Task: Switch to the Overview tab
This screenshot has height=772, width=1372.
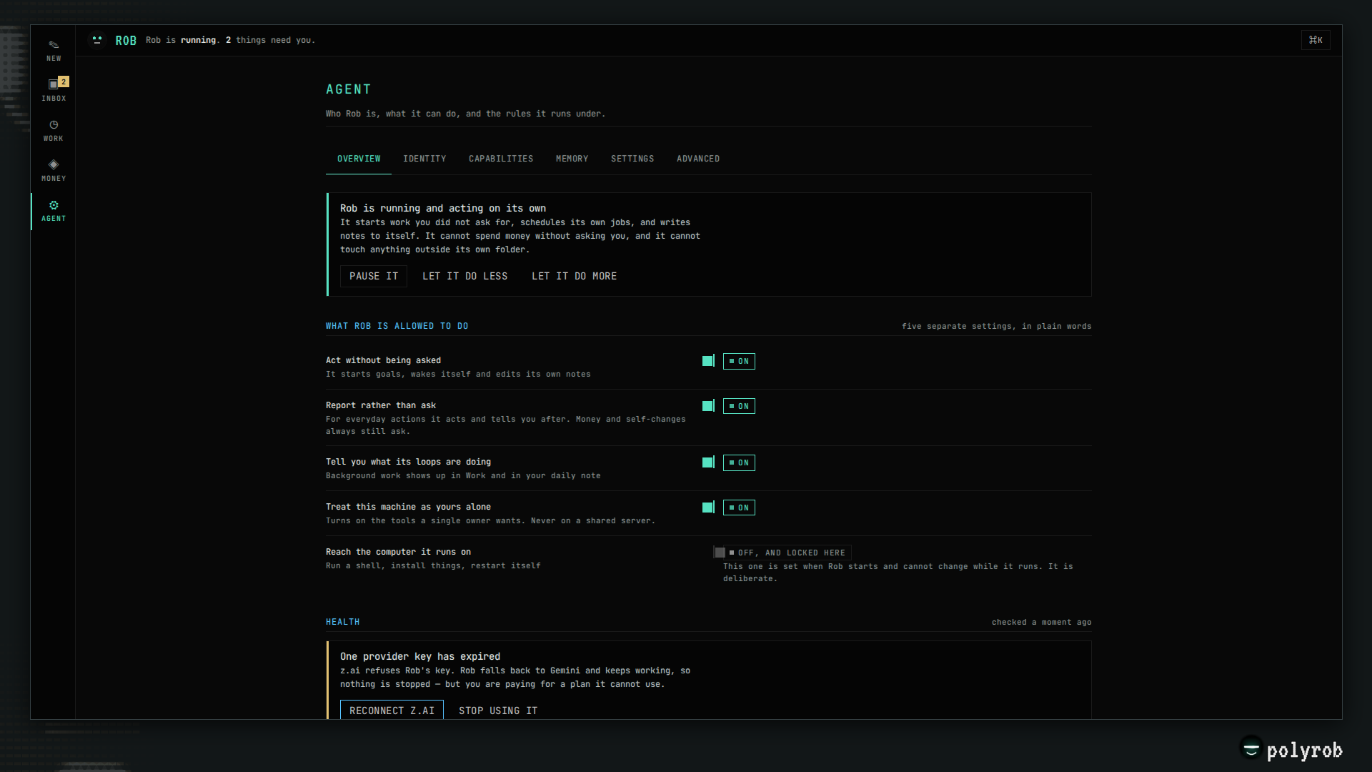Action: pos(359,159)
